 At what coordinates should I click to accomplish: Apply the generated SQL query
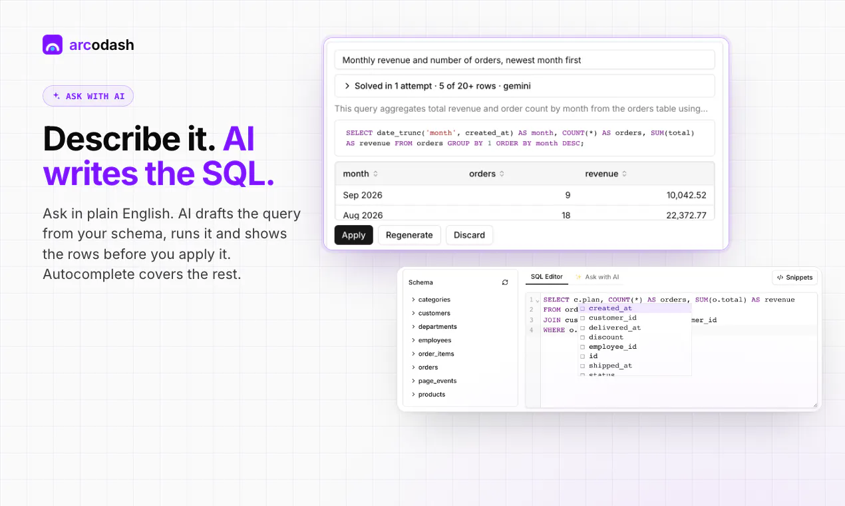coord(353,235)
